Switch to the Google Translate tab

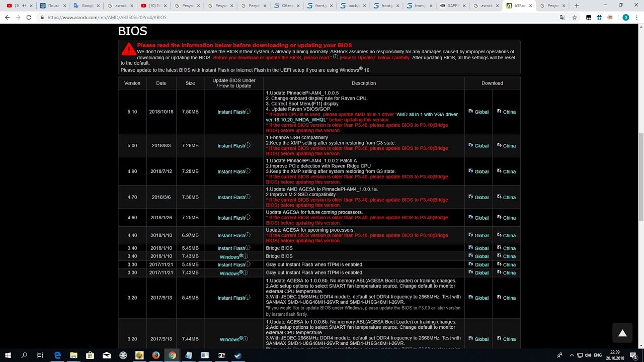point(87,6)
